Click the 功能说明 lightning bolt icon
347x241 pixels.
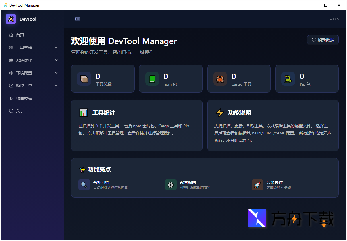coord(220,113)
